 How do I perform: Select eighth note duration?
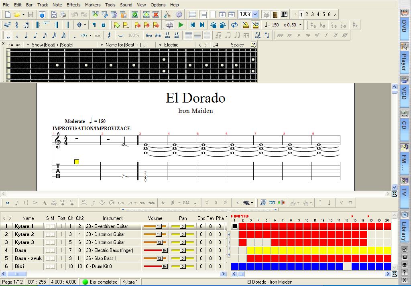[35, 35]
